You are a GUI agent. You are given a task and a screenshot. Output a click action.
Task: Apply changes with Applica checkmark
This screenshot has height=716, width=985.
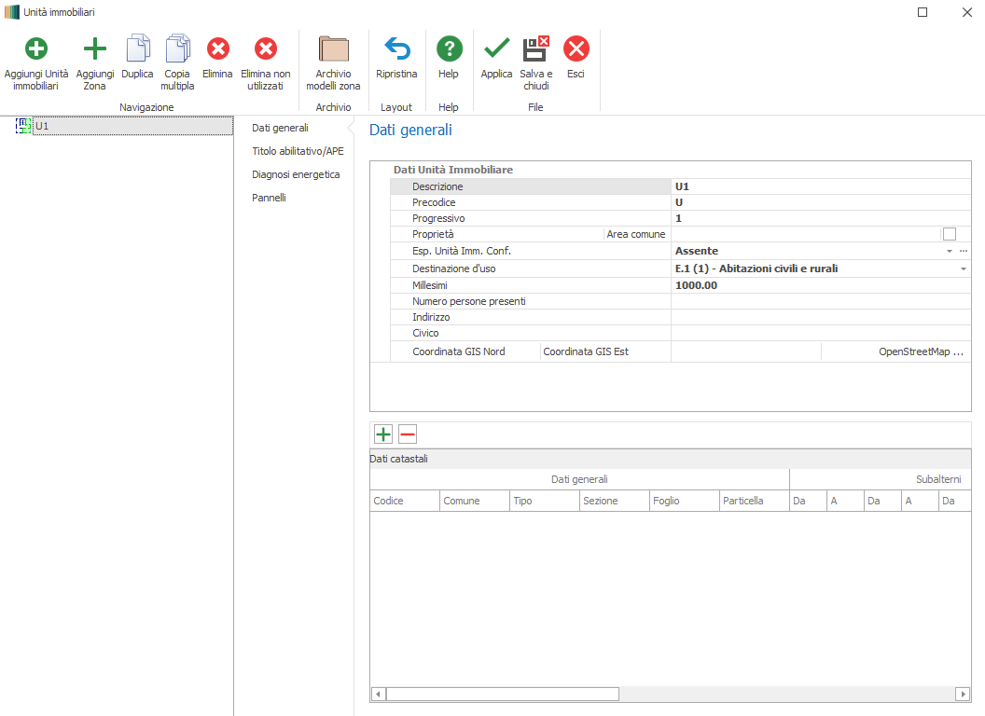[496, 50]
